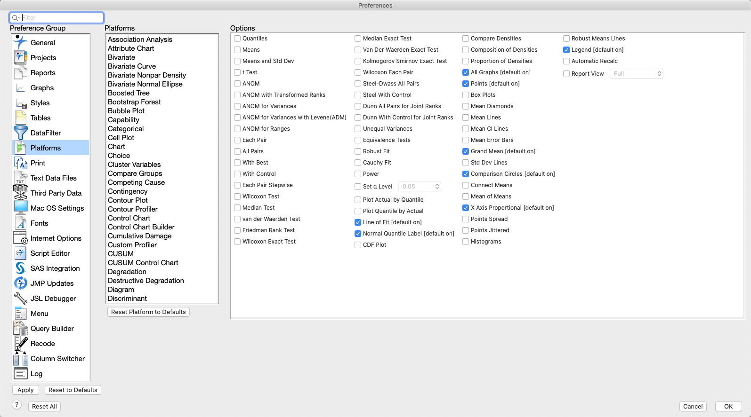751x417 pixels.
Task: Uncheck Grand Mean default option
Action: coord(466,151)
